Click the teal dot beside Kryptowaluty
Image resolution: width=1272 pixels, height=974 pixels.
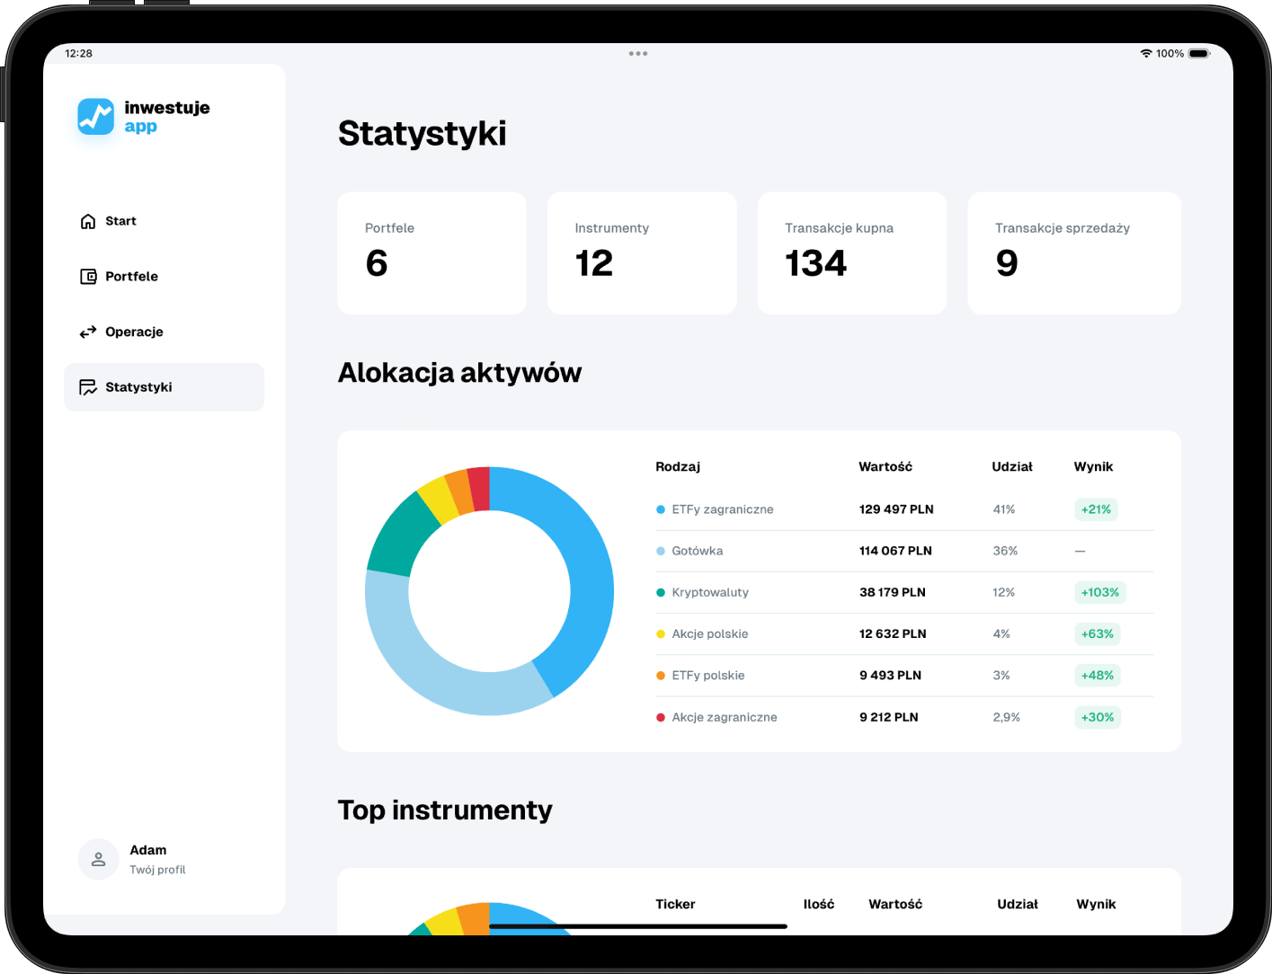click(661, 592)
